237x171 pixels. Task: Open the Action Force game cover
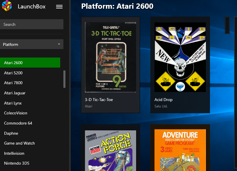coord(111,150)
